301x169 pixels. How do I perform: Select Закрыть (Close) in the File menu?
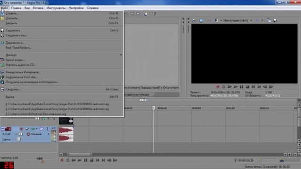[62, 23]
